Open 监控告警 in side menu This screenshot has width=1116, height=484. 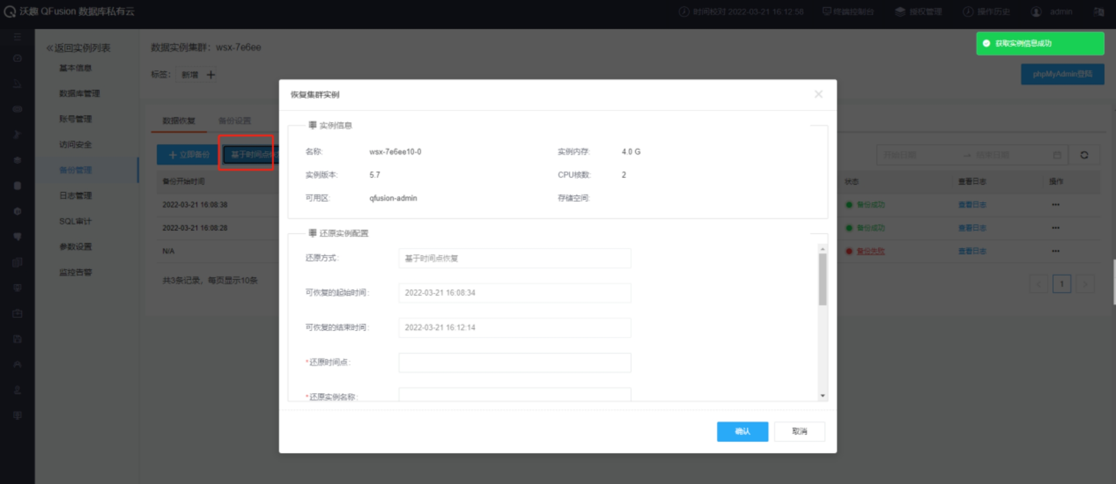[75, 272]
